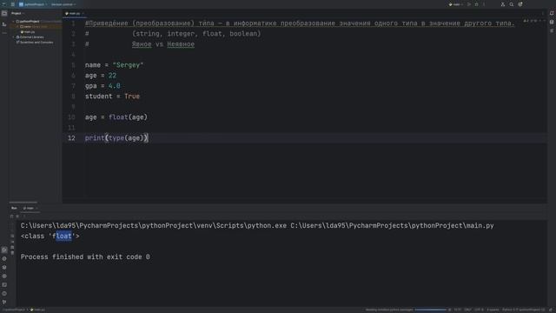Click the highlighted 'float' in console output
Viewport: 556px width, 313px height.
63,236
